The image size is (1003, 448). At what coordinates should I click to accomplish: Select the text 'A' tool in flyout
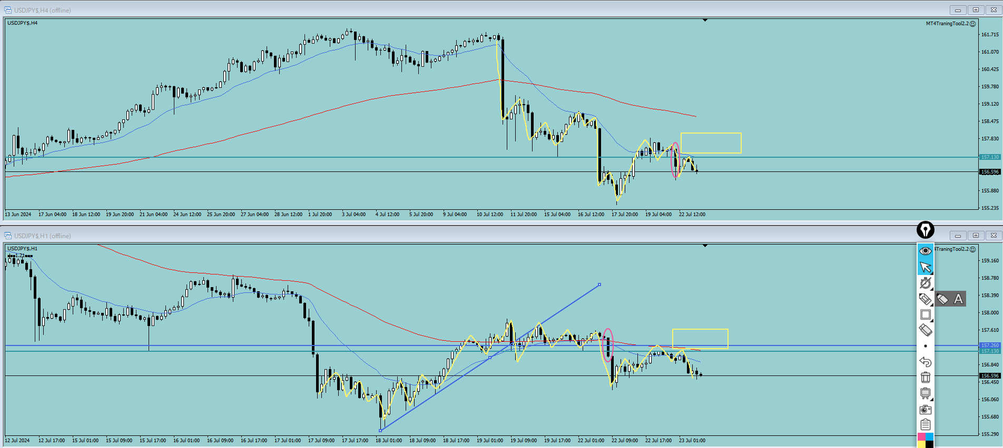(958, 299)
